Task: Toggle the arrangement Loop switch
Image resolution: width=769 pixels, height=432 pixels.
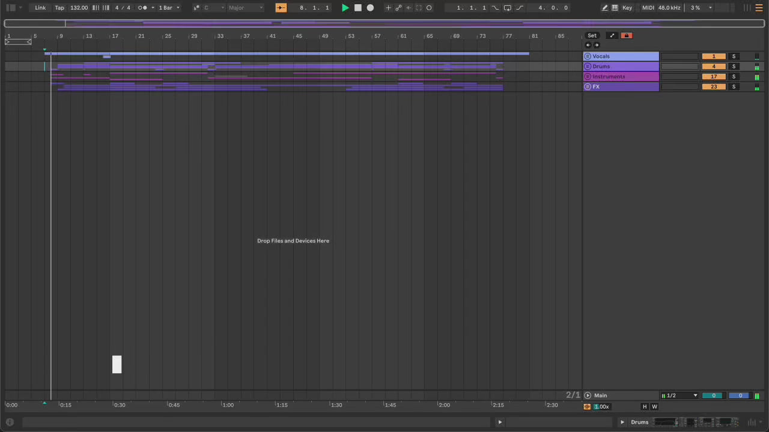Action: coord(507,8)
